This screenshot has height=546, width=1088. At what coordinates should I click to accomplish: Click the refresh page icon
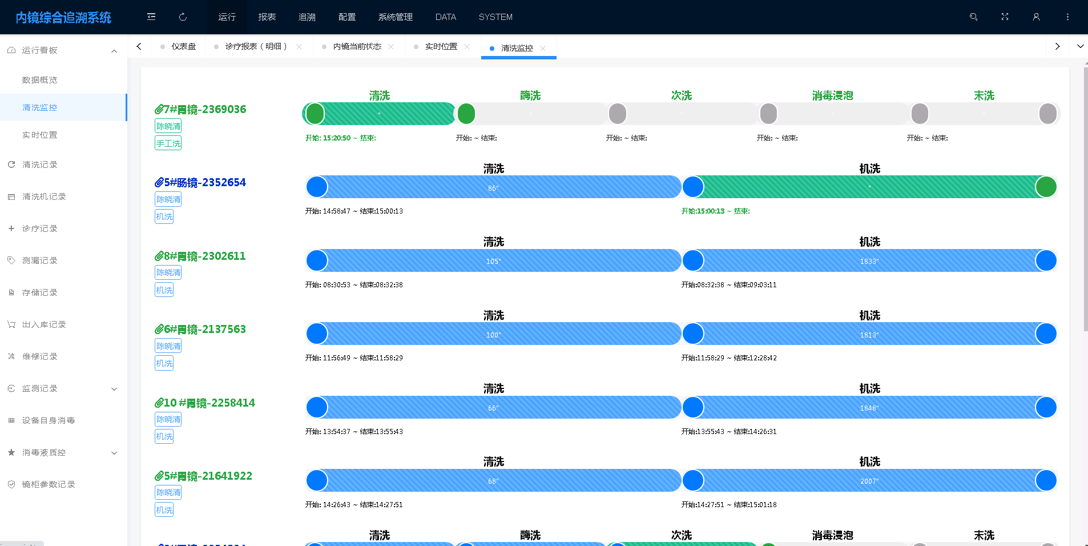tap(183, 17)
